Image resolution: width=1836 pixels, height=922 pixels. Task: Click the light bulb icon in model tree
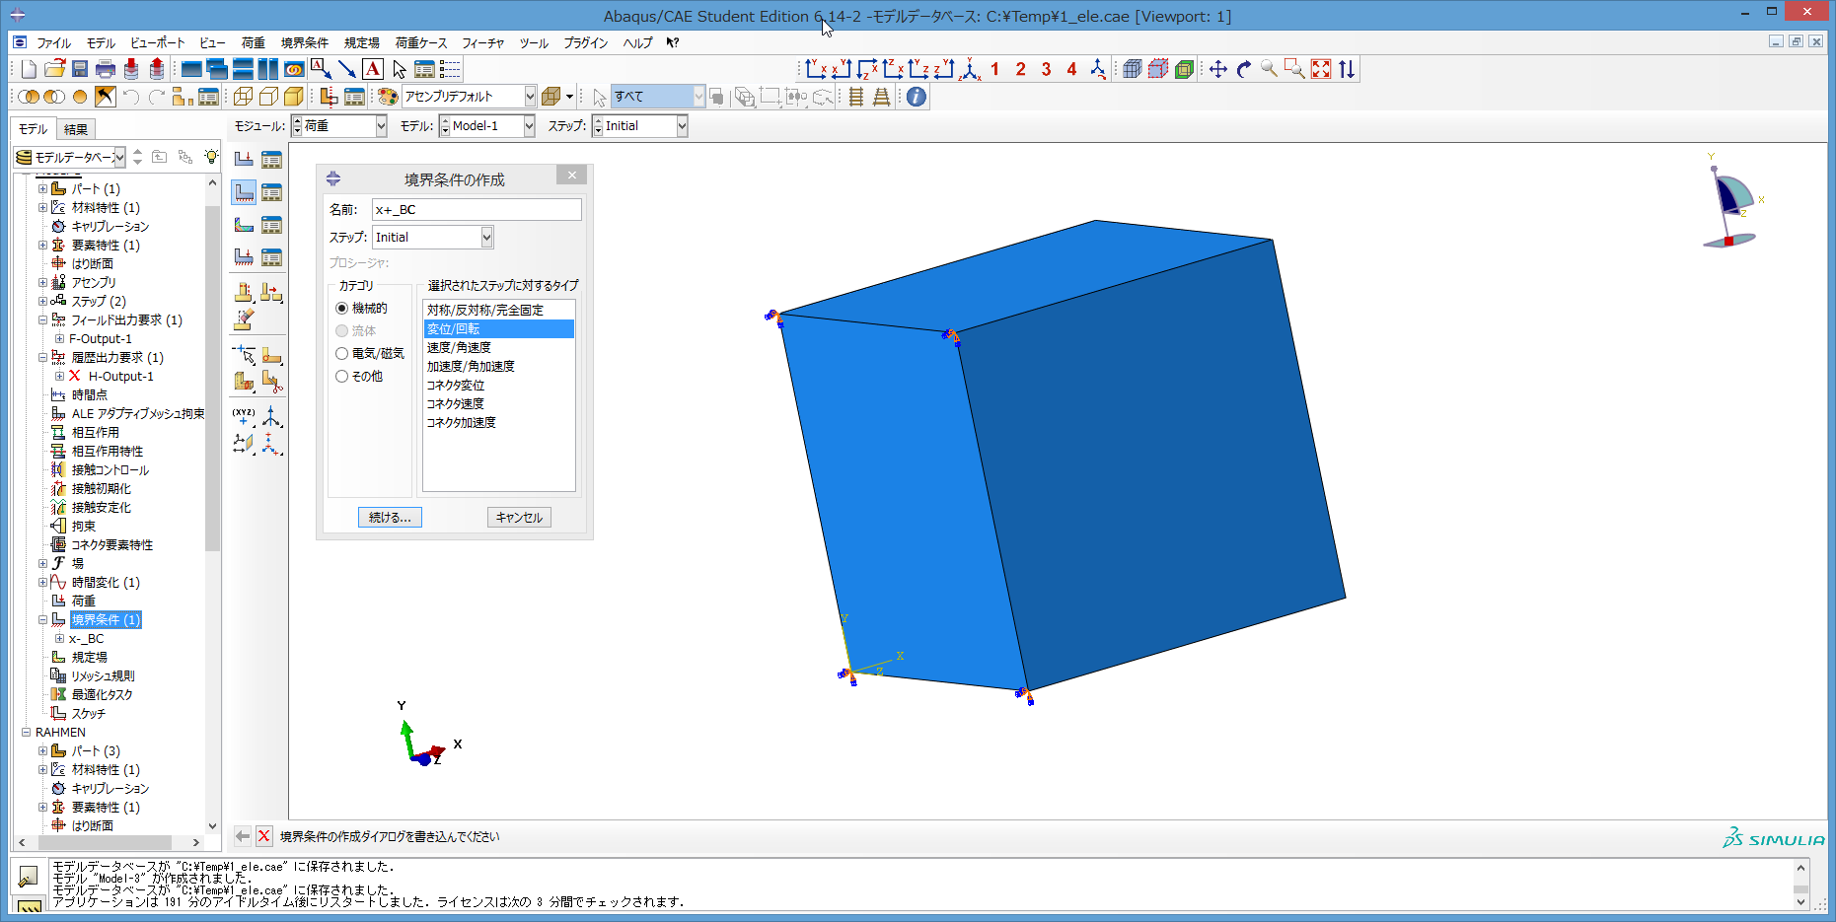[211, 157]
